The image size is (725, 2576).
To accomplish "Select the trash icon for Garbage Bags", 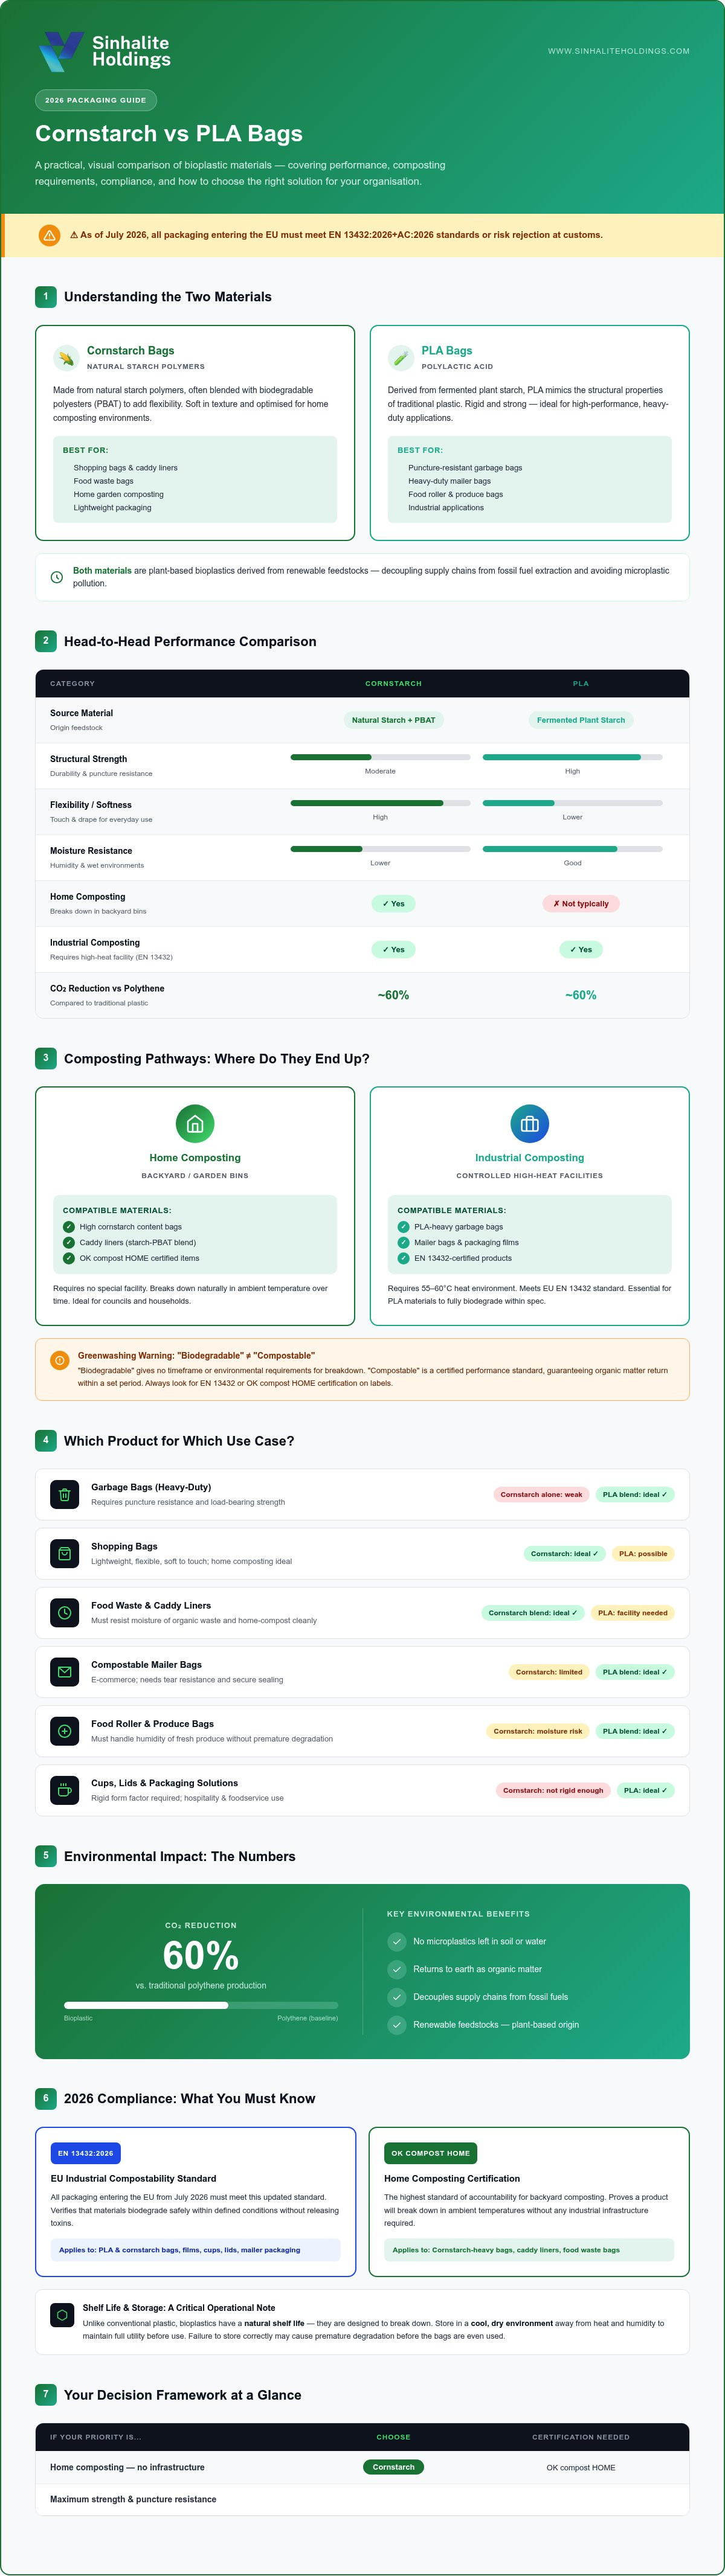I will 65,1494.
